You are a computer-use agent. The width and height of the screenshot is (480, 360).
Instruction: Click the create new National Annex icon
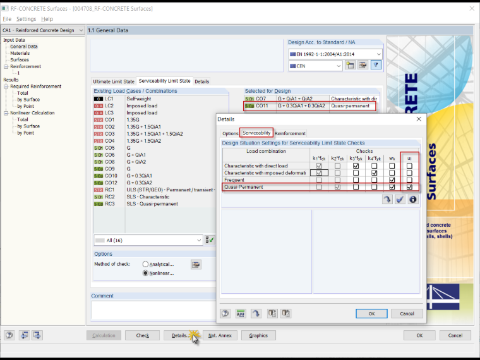coord(350,65)
